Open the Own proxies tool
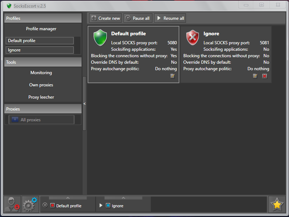Image resolution: width=289 pixels, height=217 pixels. 41,85
